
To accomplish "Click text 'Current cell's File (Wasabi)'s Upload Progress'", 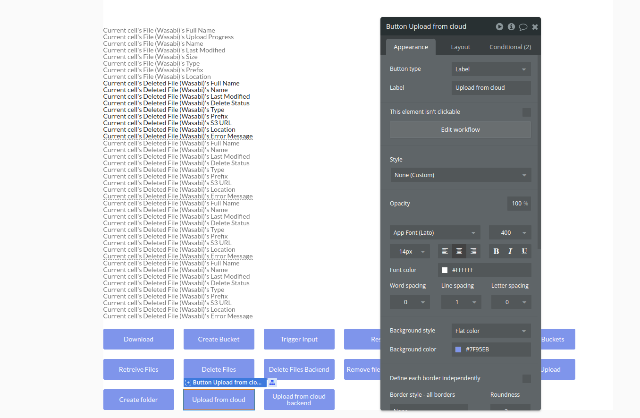I will pos(168,37).
